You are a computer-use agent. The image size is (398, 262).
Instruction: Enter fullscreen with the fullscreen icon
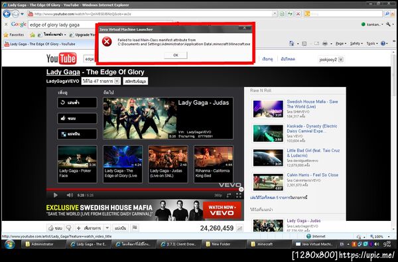click(239, 195)
